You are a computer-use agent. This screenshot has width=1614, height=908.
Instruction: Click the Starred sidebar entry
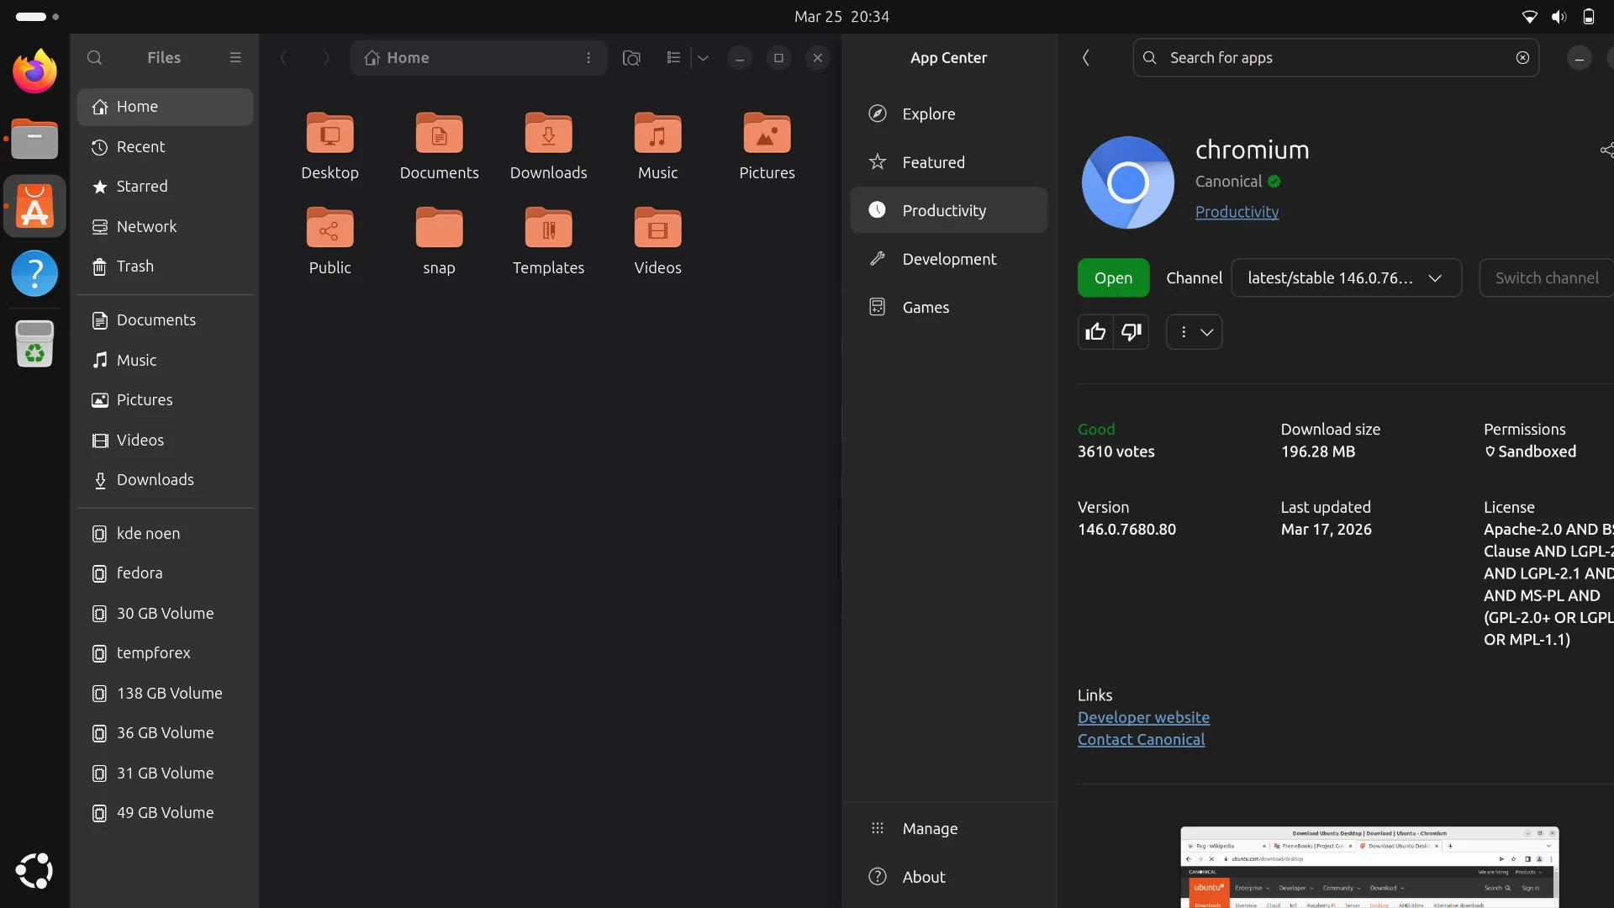click(x=141, y=187)
